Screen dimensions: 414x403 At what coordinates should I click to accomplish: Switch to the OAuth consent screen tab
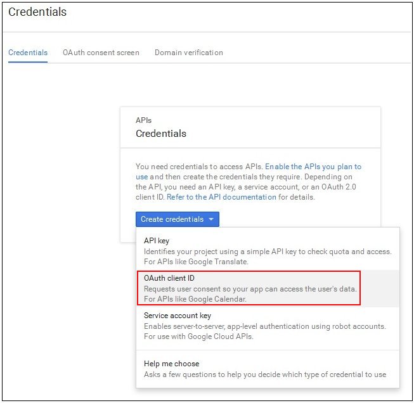[x=101, y=53]
